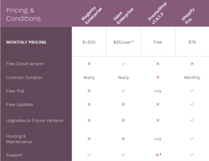Click the Upgrades to Future Versions label
This screenshot has height=161, width=209.
point(35,120)
